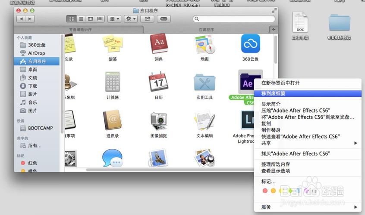365x215 pixels.
Task: Switch to the 应用程序 tab
Action: pyautogui.click(x=206, y=30)
